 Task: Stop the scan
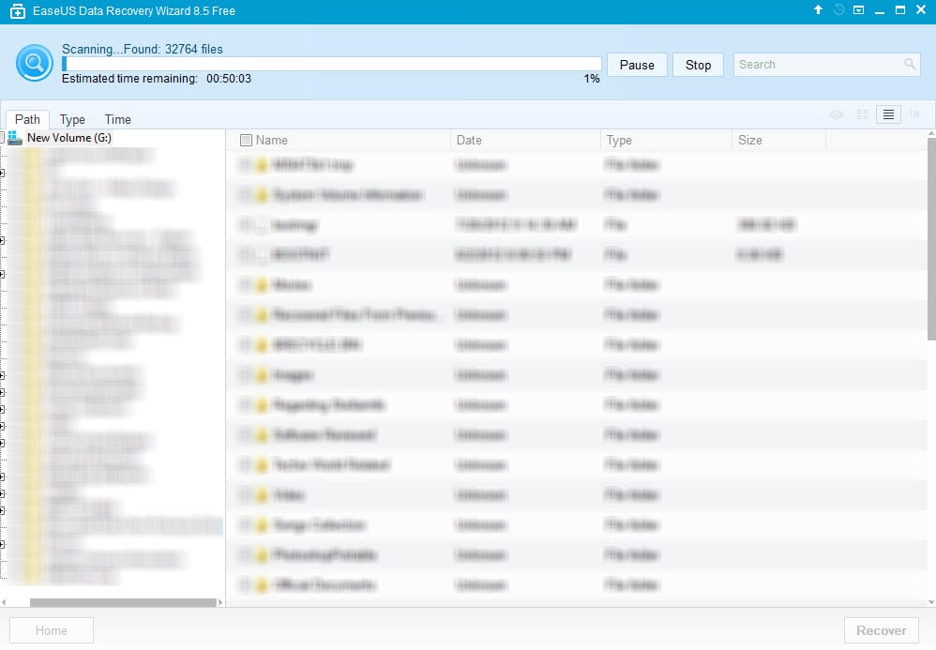pos(698,65)
